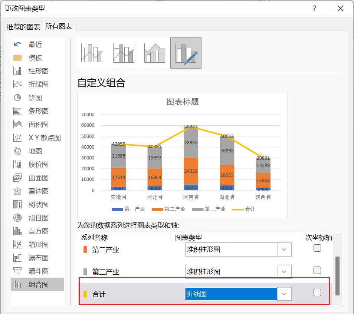354x314 pixels.
Task: Click the 第三产业 legend entry in preview
Action: coord(209,209)
